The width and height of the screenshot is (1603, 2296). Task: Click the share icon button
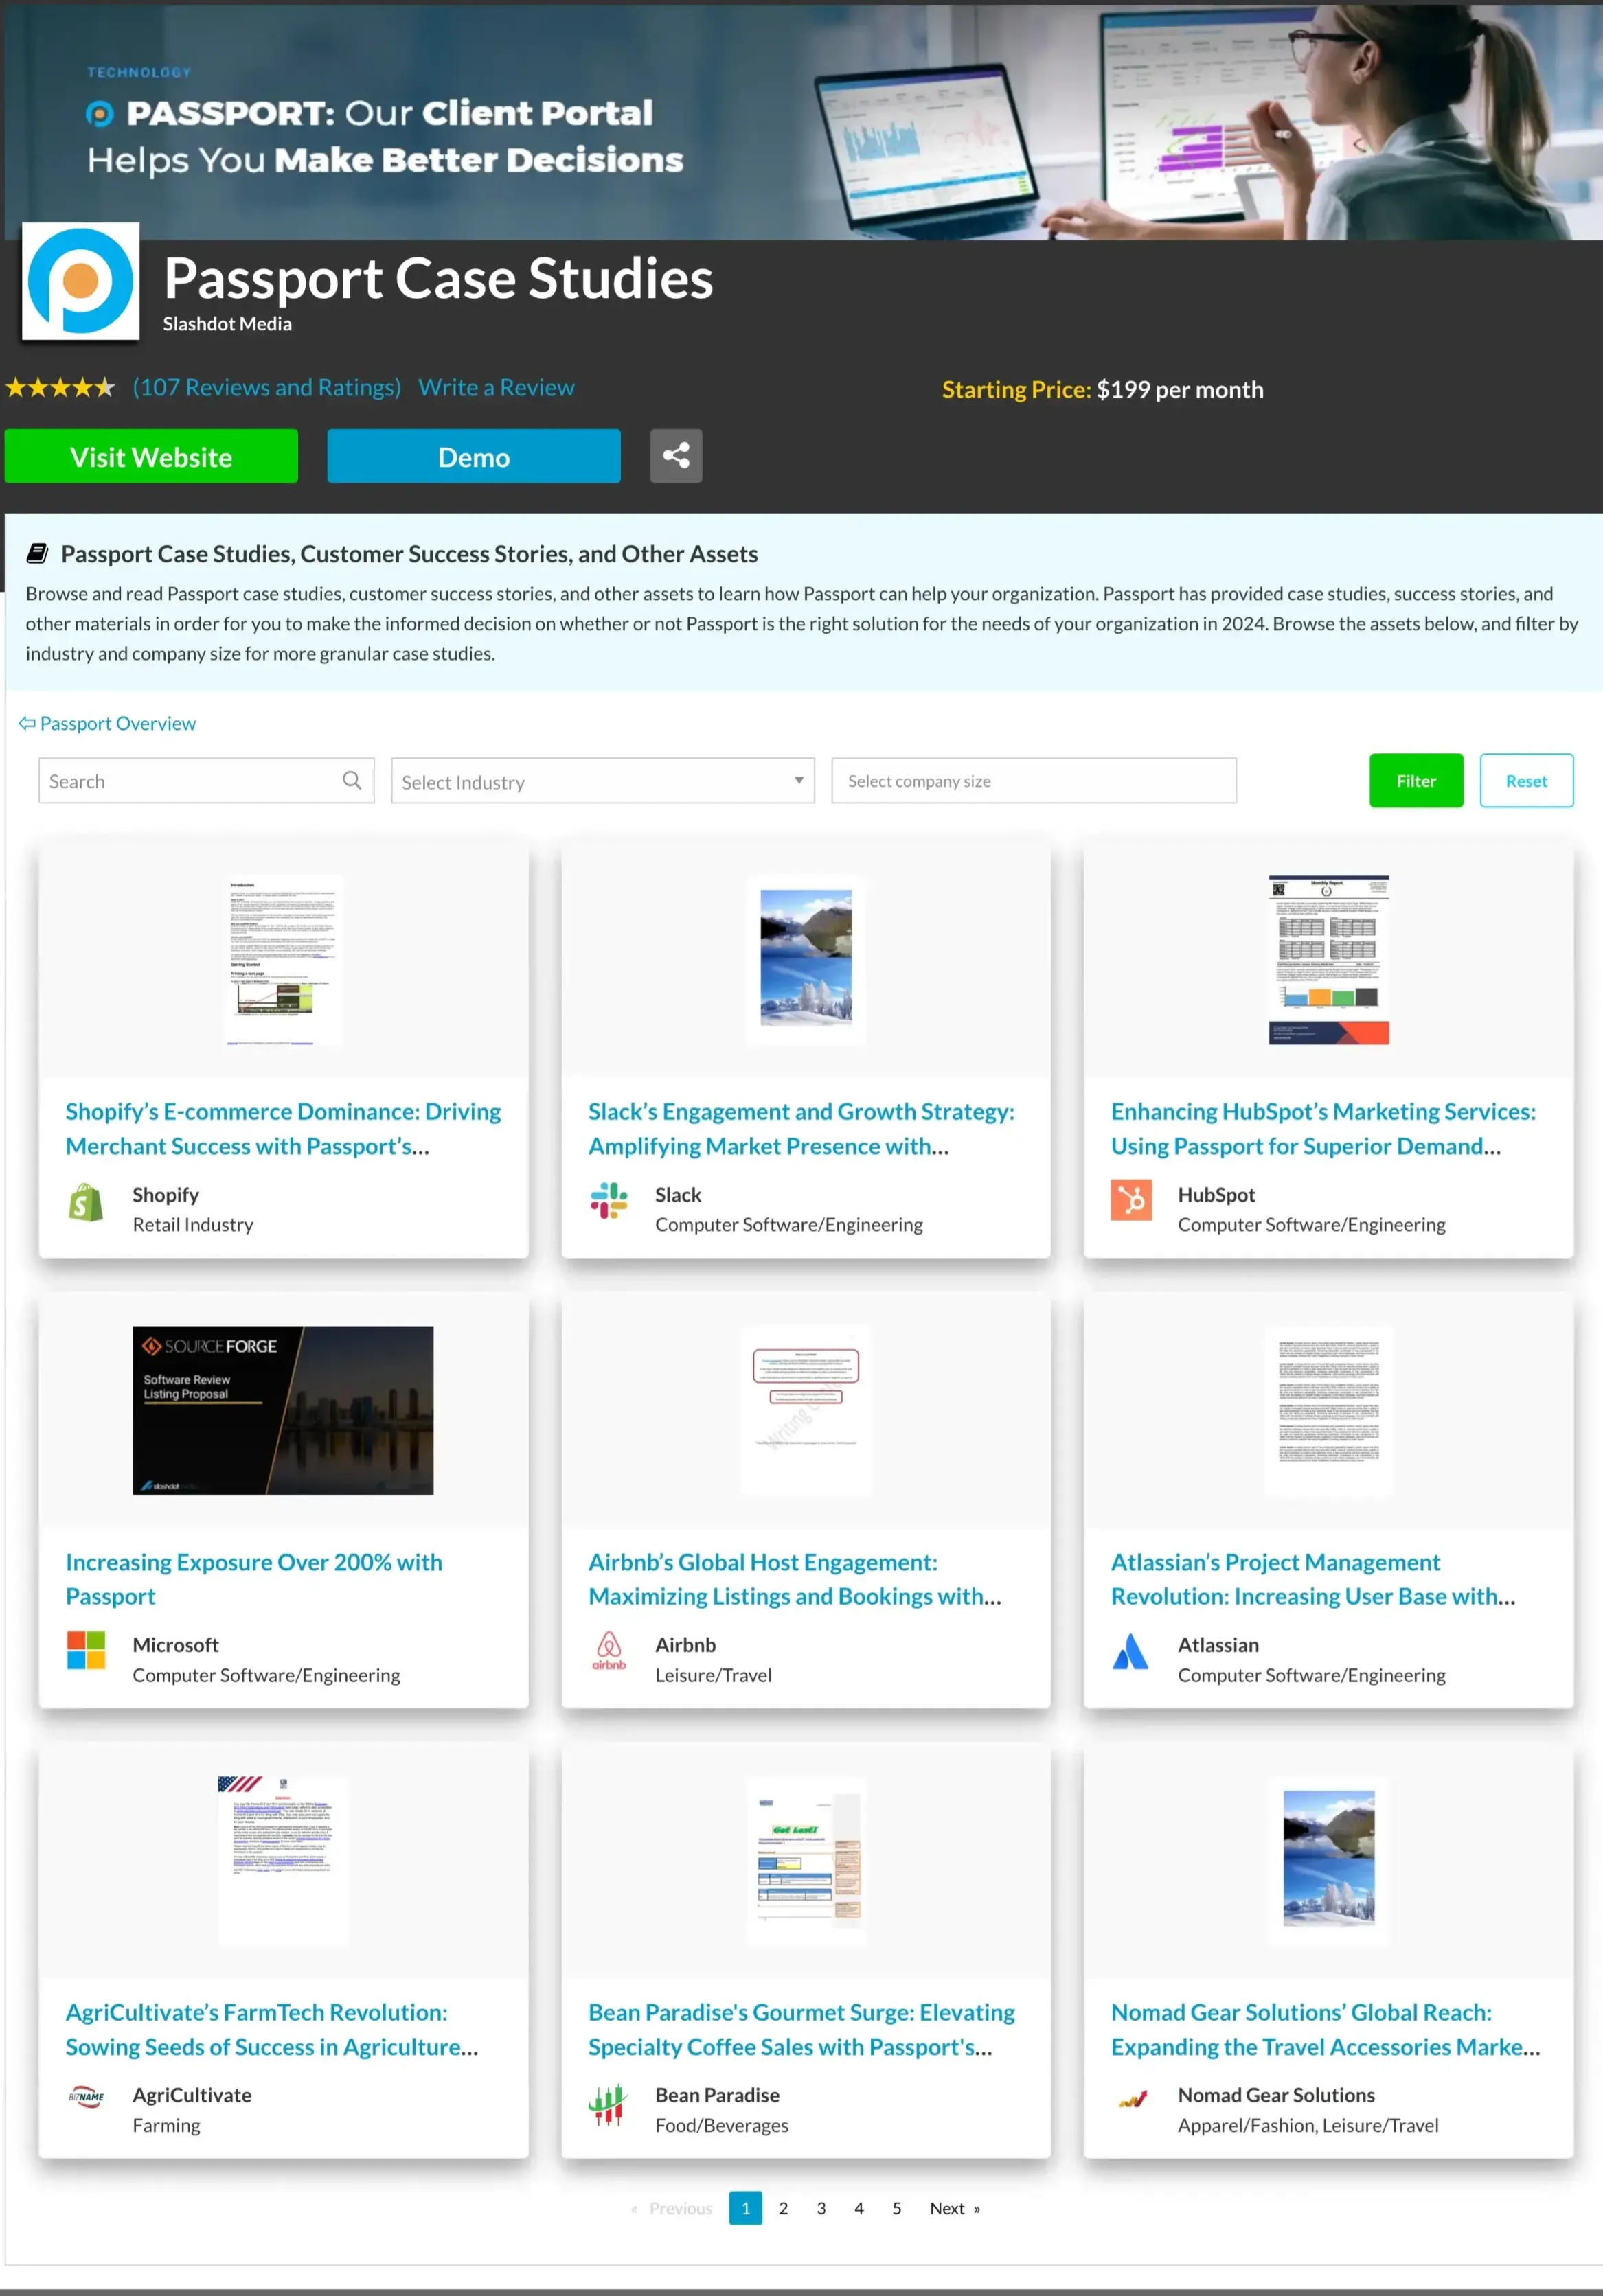click(x=676, y=456)
